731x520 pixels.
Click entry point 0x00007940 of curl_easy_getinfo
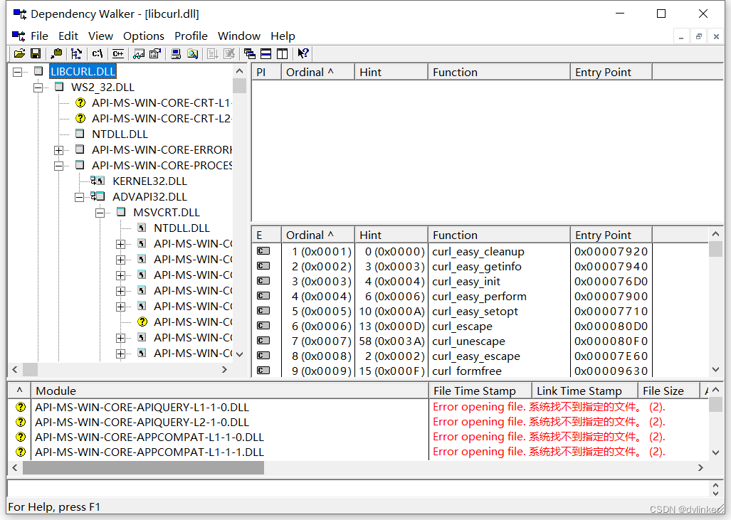coord(611,267)
